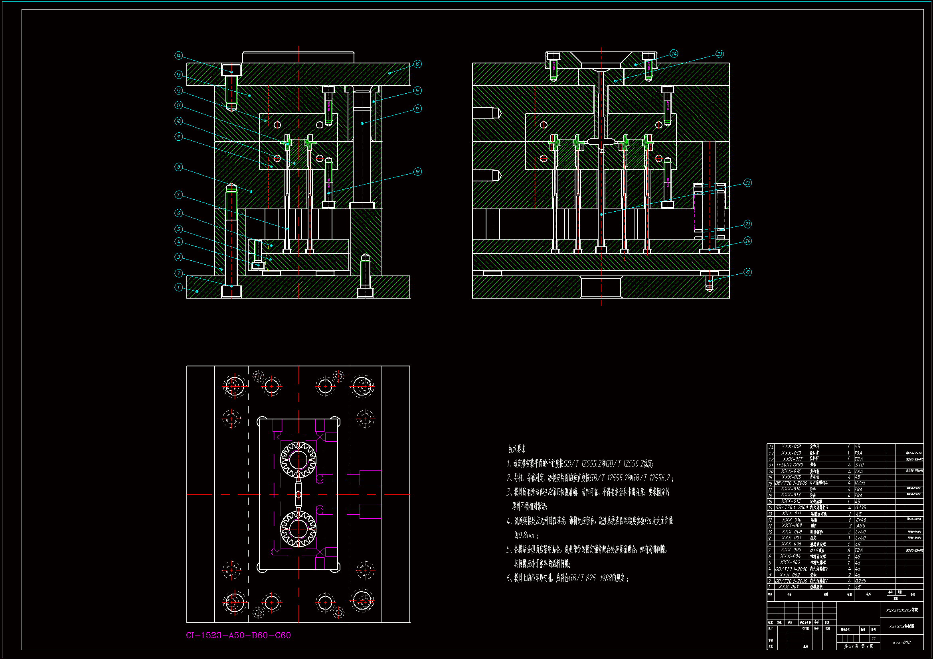Viewport: 933px width, 659px height.
Task: Click the CI-1523-A50-B60-C60 magenta label
Action: [239, 635]
